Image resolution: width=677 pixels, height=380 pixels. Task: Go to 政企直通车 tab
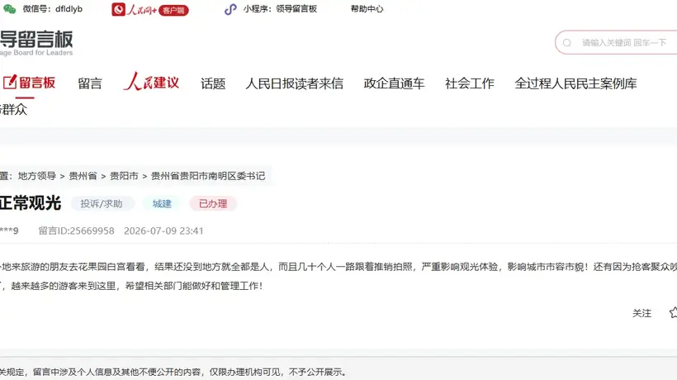click(x=394, y=83)
